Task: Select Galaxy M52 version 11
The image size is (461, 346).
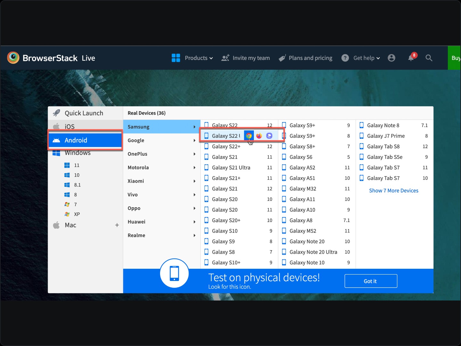Action: 316,231
